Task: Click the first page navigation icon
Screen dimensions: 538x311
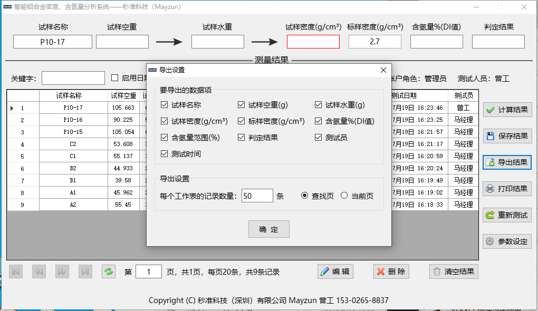Action: 16,271
